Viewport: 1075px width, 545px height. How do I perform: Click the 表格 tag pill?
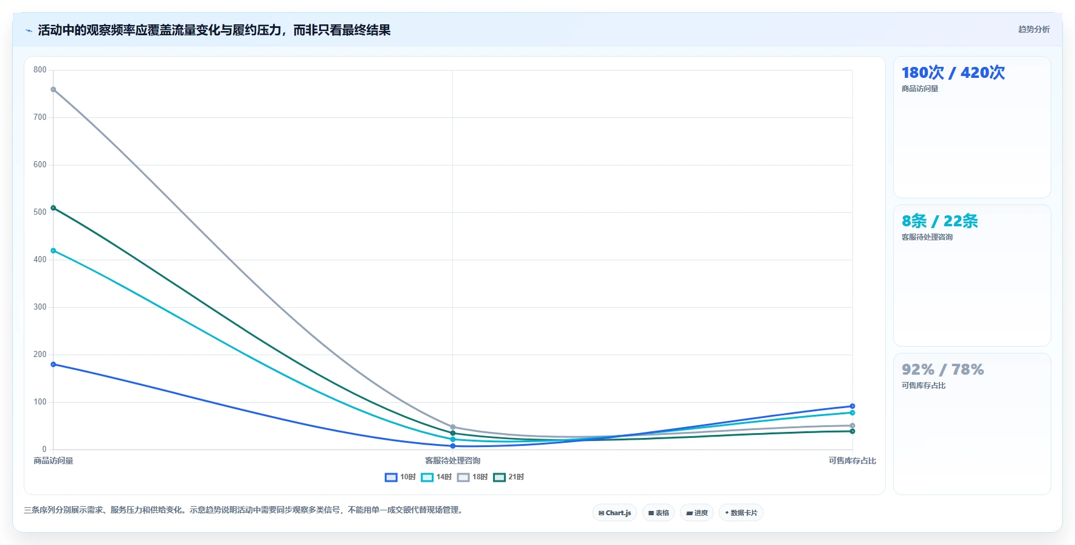(x=658, y=513)
